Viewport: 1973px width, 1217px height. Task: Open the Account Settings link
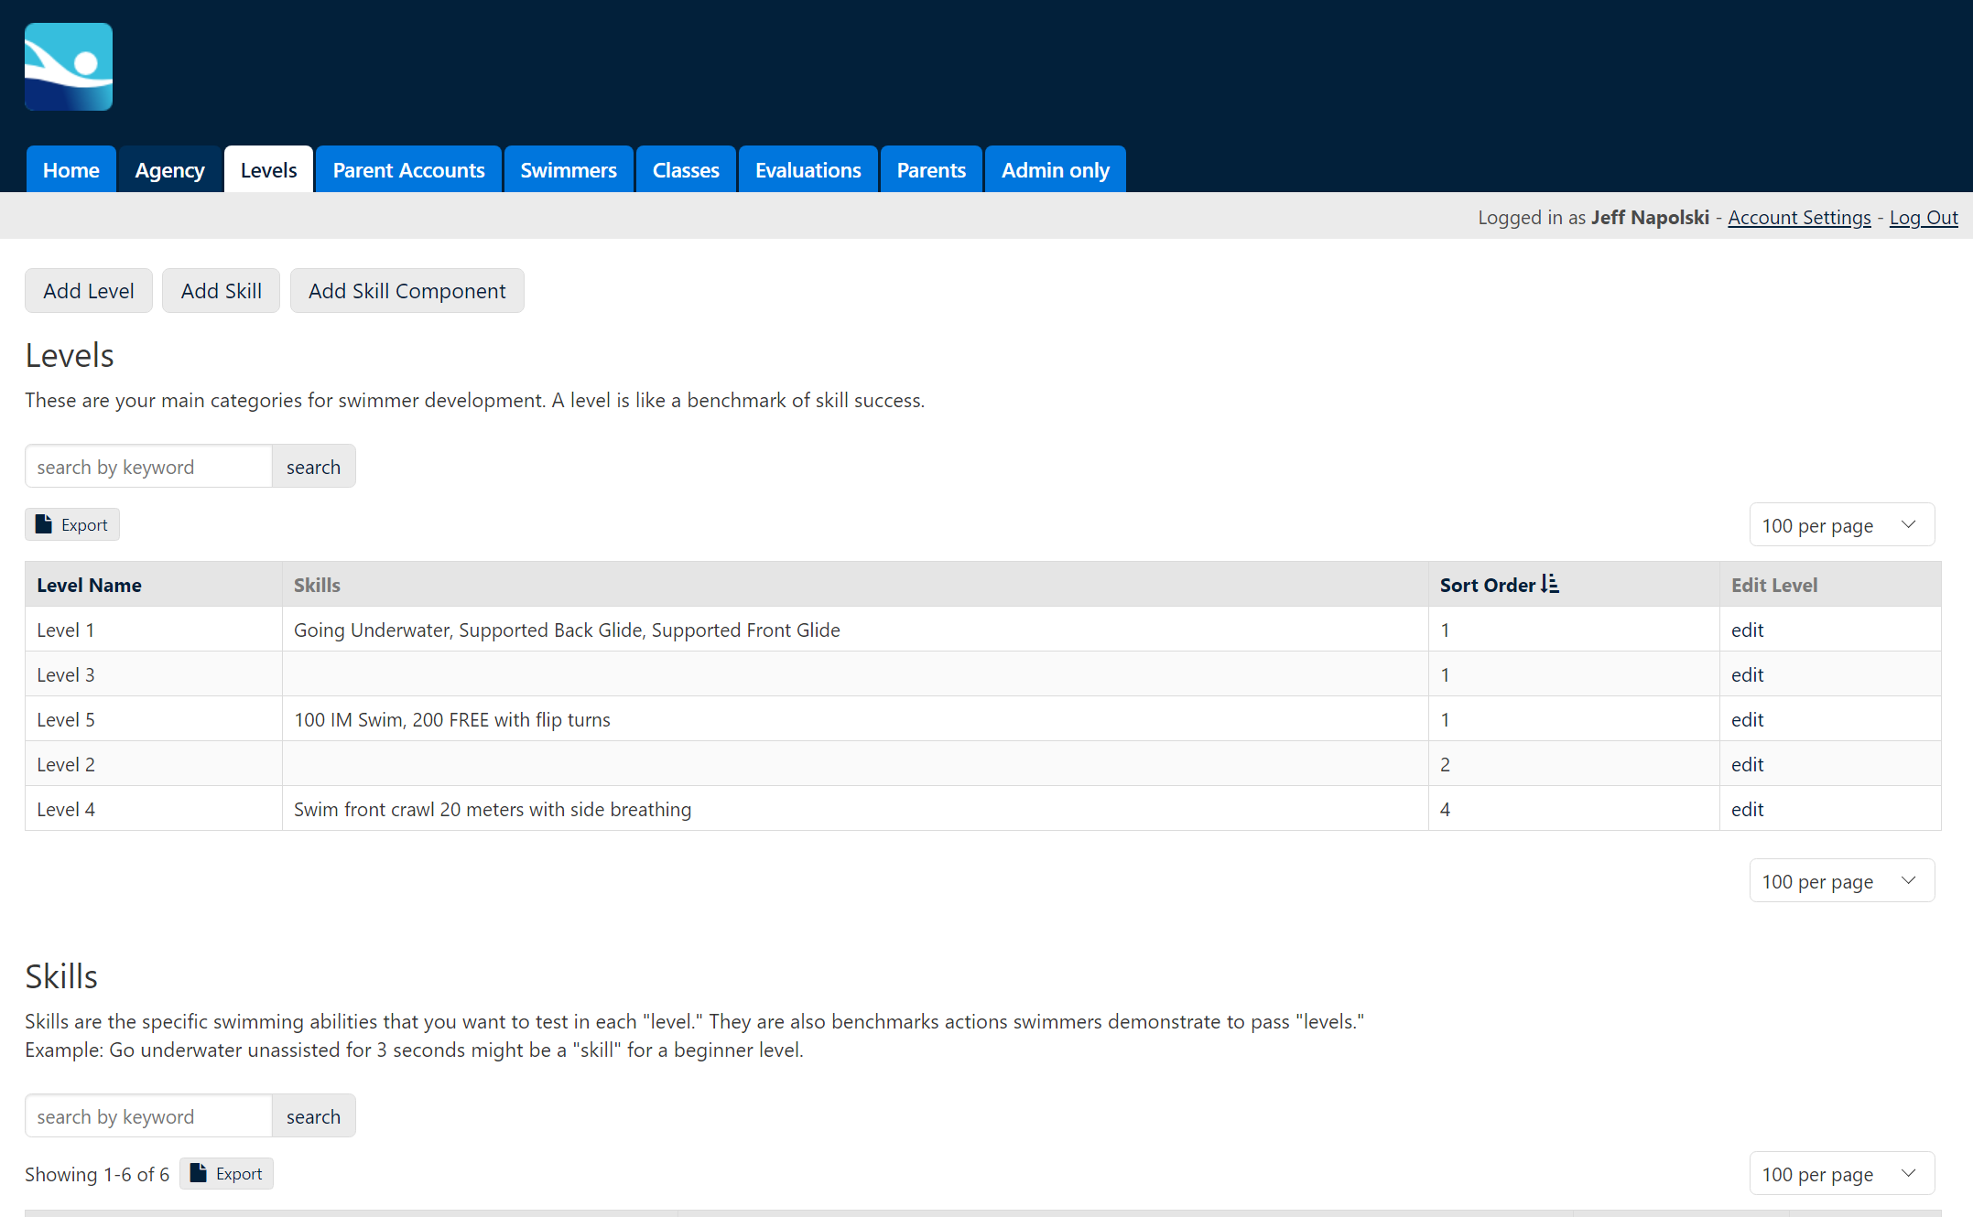point(1799,218)
